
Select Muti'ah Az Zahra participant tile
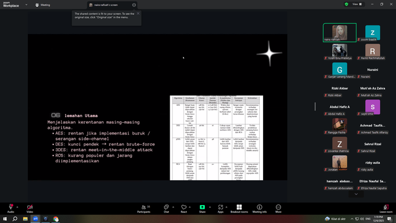click(x=372, y=89)
